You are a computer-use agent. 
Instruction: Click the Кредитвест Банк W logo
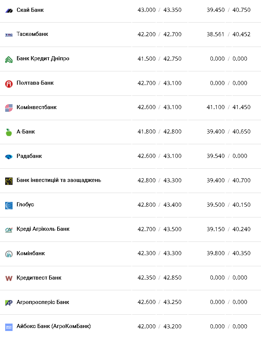coord(9,278)
